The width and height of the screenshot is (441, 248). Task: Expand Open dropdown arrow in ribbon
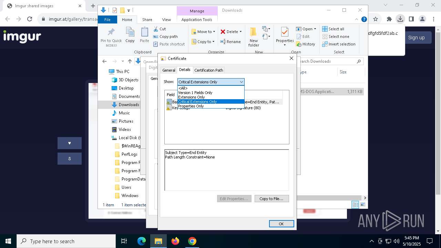coord(315,29)
